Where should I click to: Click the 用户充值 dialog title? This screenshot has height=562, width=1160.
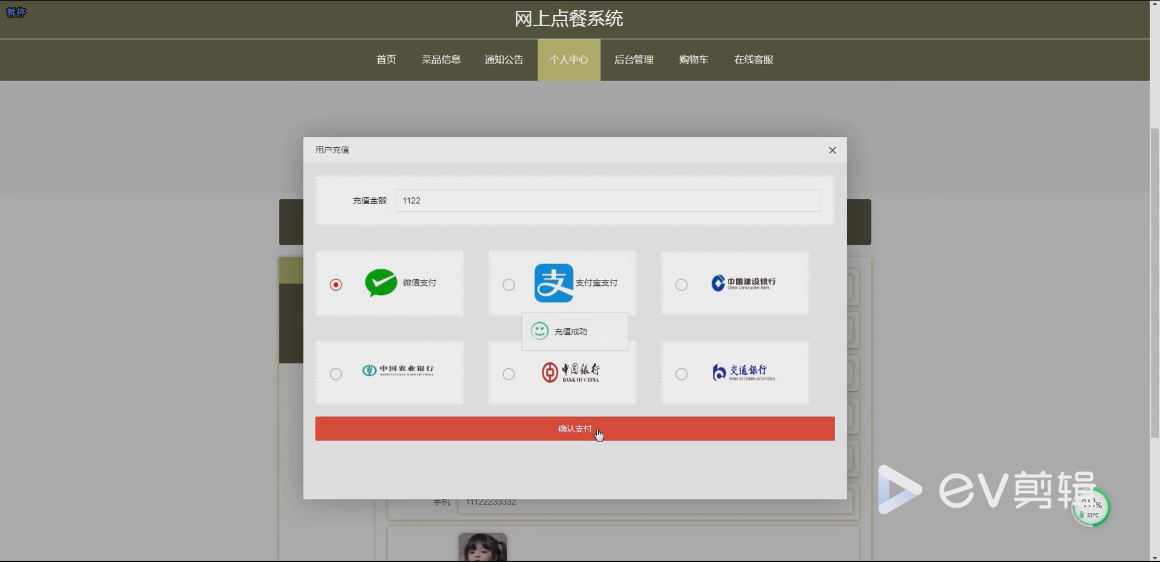tap(332, 150)
